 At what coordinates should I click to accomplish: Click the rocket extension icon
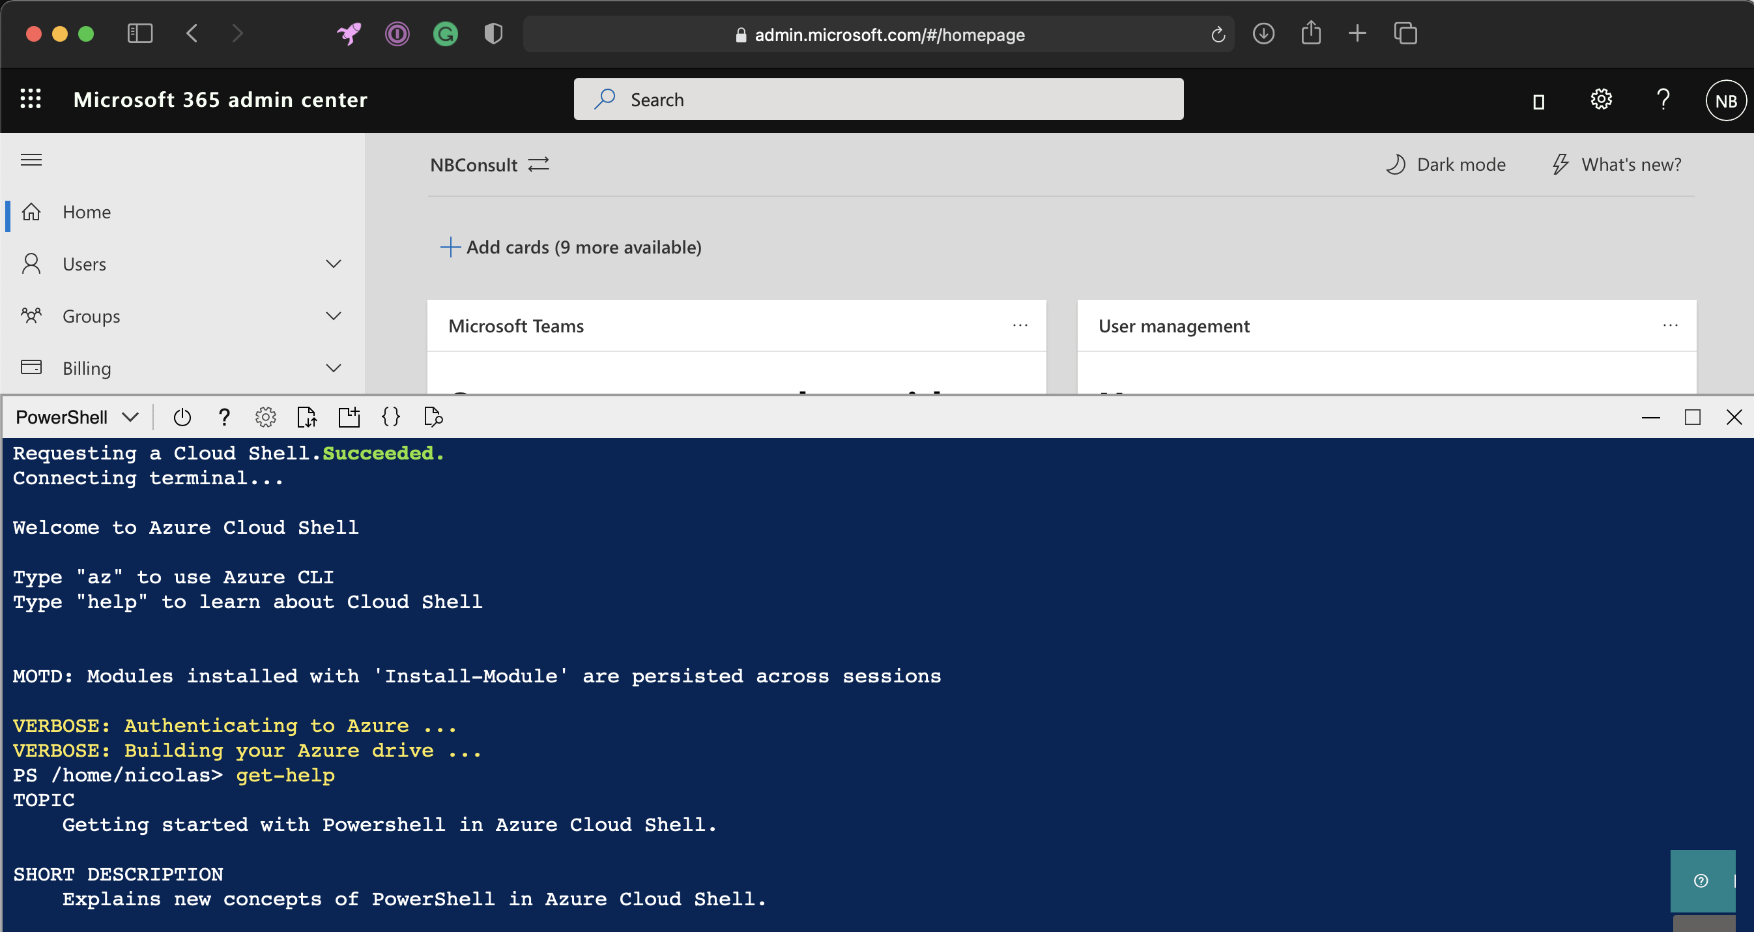click(349, 33)
